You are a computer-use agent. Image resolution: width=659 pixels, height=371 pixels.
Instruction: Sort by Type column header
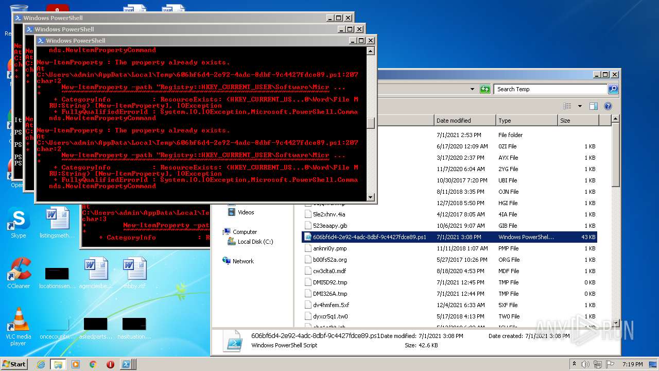pos(527,121)
